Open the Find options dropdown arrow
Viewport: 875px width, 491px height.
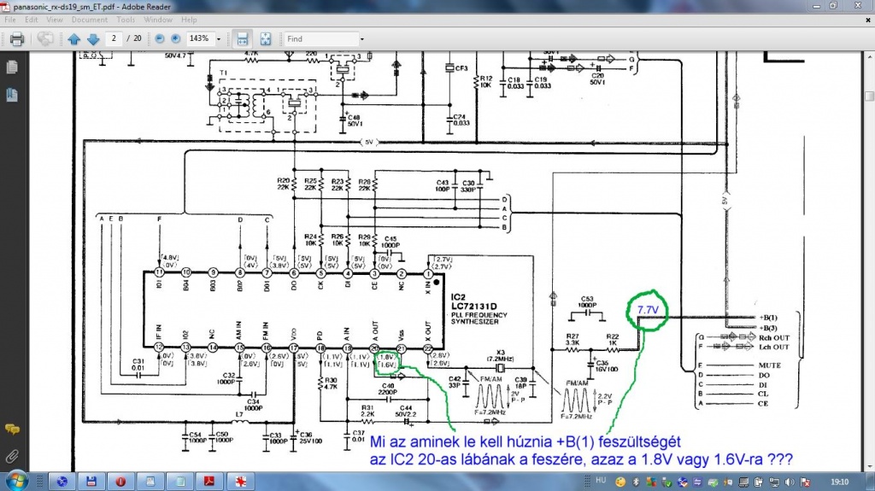coord(362,39)
